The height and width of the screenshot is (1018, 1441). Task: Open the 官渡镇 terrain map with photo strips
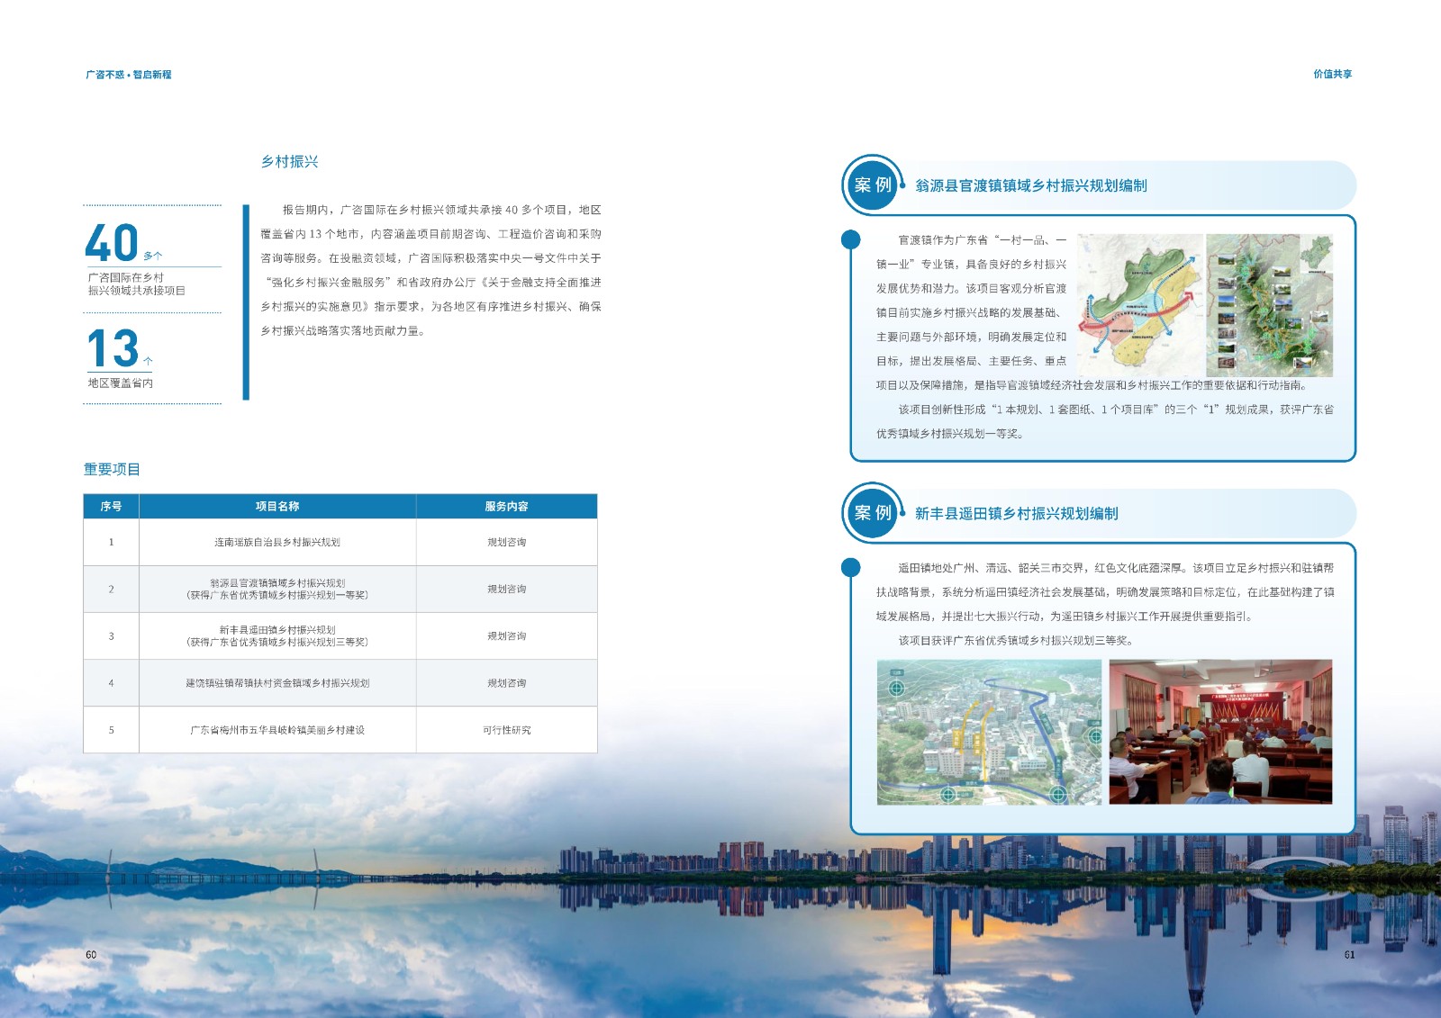click(1269, 304)
